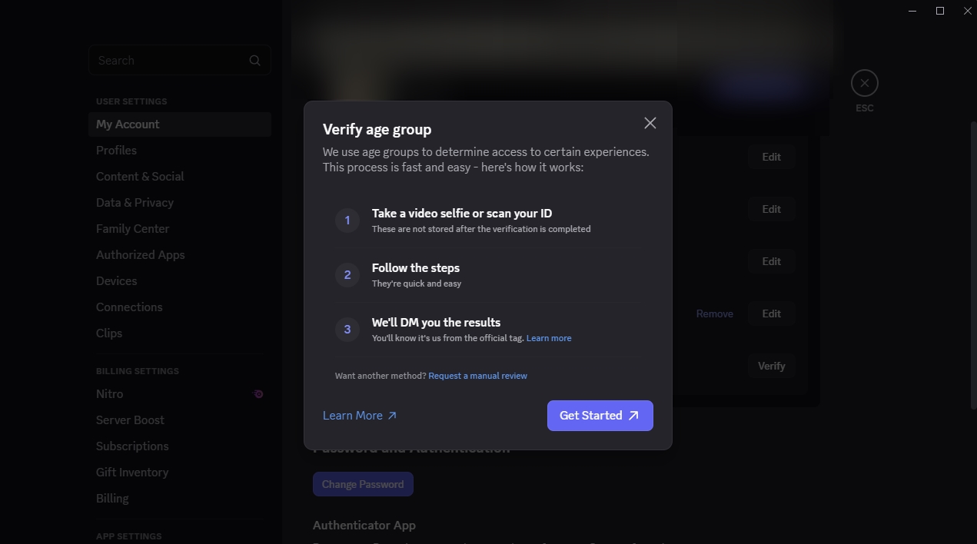Open My Account settings
This screenshot has height=544, width=977.
[128, 124]
